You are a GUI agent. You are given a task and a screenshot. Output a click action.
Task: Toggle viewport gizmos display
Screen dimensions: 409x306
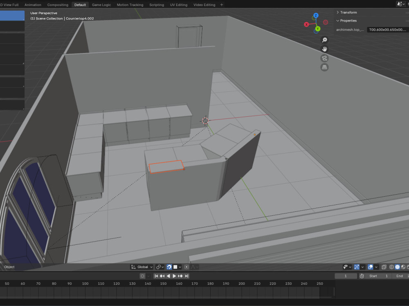[x=357, y=267]
